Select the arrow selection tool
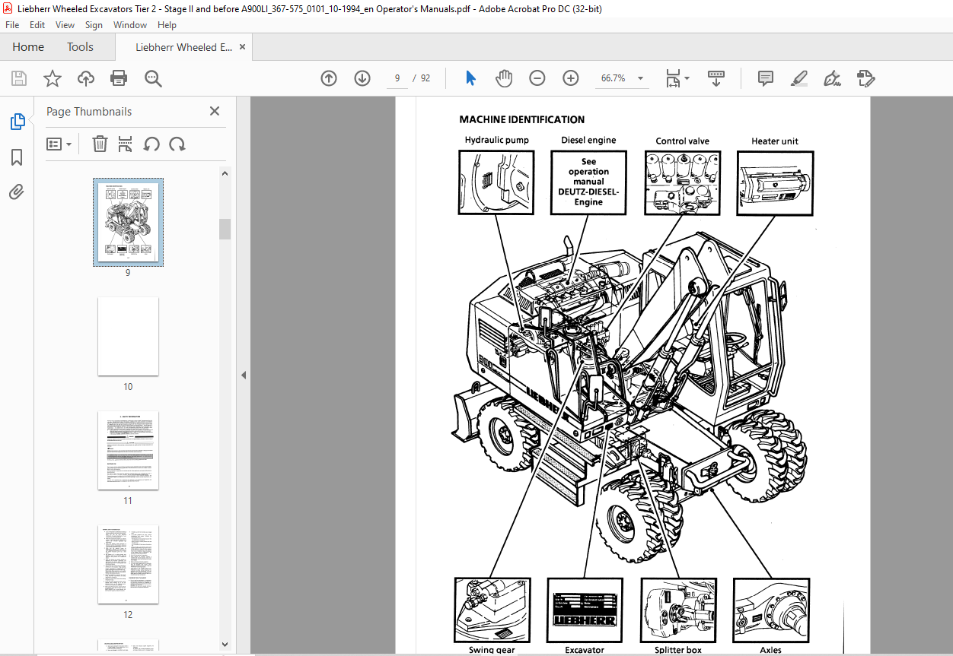The height and width of the screenshot is (656, 953). pyautogui.click(x=470, y=78)
